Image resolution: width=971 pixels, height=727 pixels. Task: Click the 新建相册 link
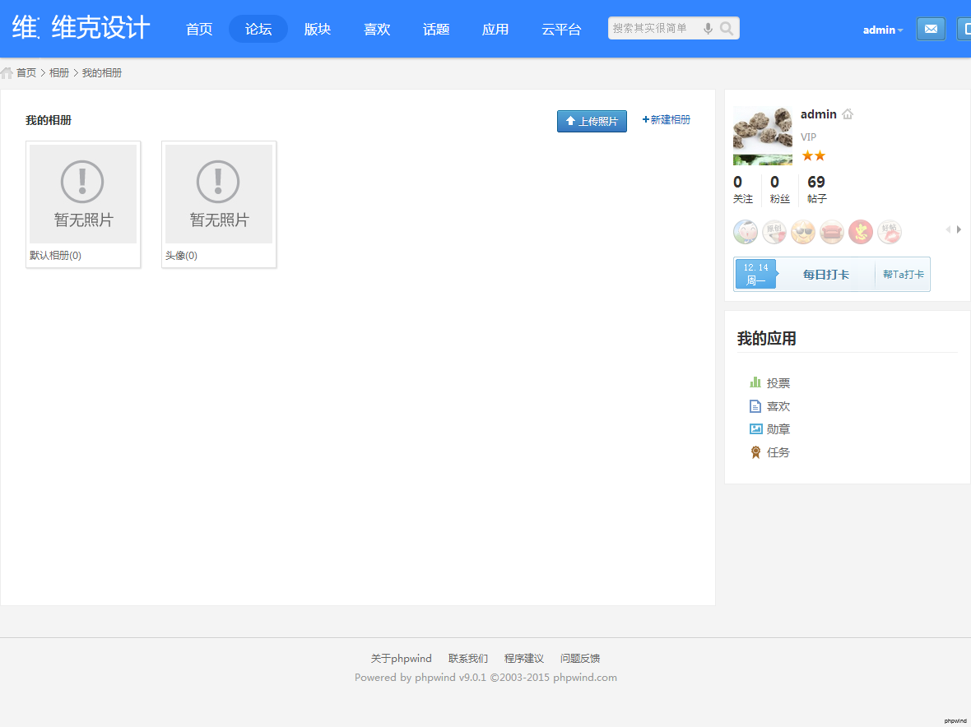point(667,120)
